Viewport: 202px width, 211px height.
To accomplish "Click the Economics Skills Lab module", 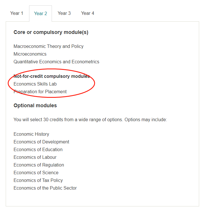I will click(x=35, y=84).
